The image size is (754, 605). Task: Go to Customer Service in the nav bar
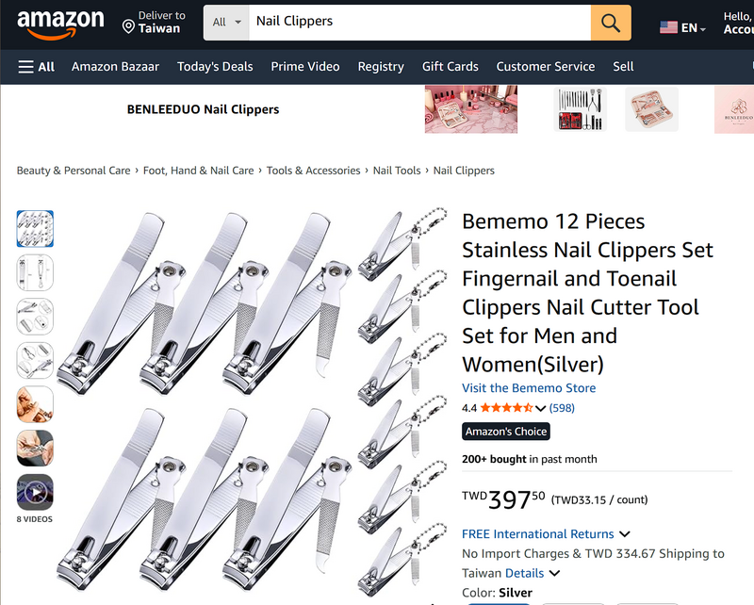coord(545,66)
